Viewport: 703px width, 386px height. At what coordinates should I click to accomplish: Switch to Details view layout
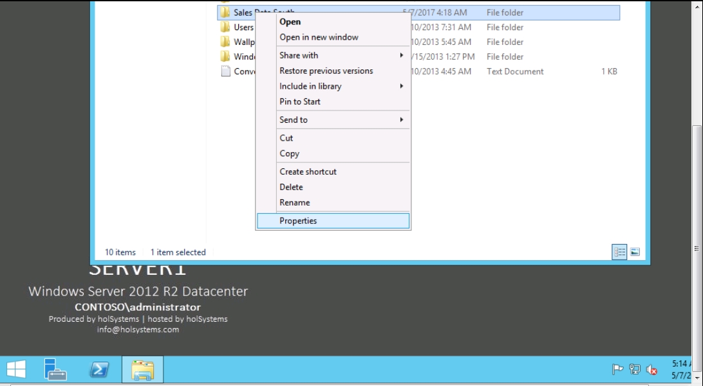(619, 252)
